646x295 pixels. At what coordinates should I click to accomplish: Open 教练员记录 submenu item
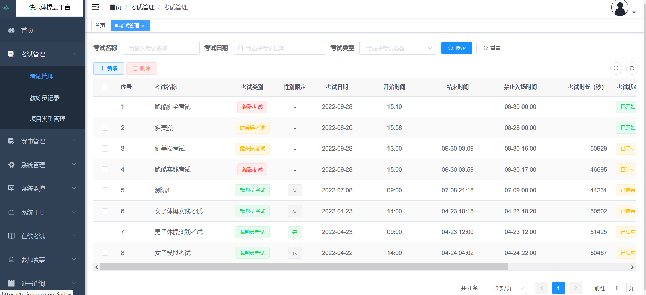pyautogui.click(x=44, y=98)
